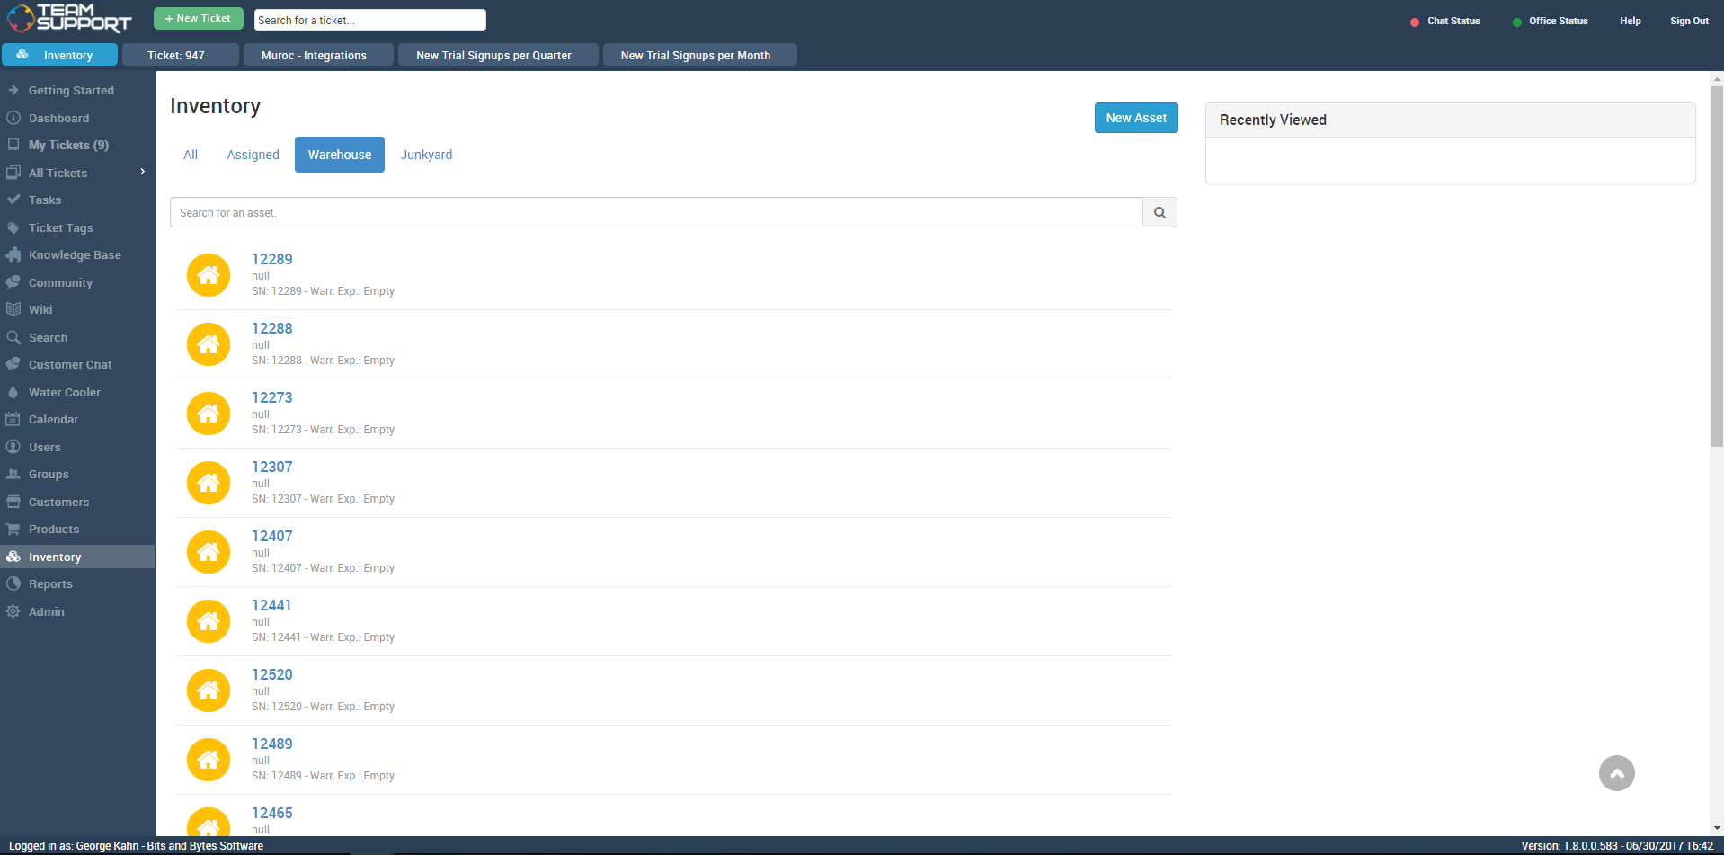Viewport: 1724px width, 855px height.
Task: Select the Assigned filter tab
Action: point(253,155)
